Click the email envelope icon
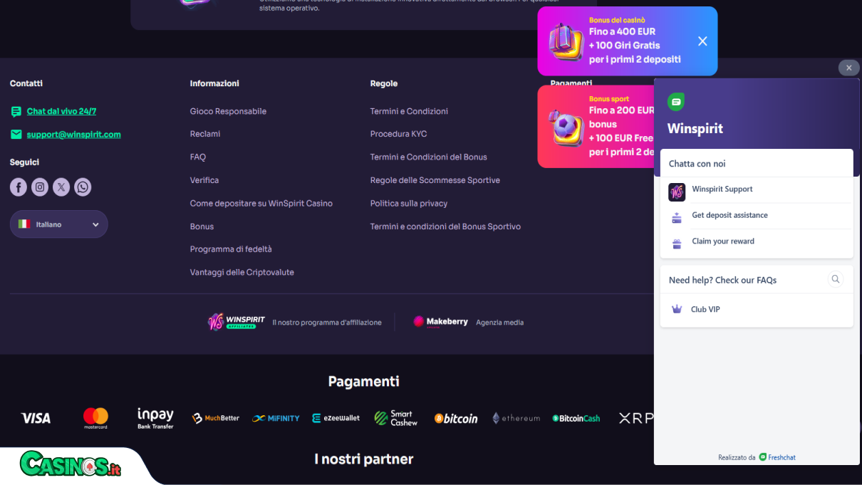Viewport: 862px width, 485px height. pos(16,135)
